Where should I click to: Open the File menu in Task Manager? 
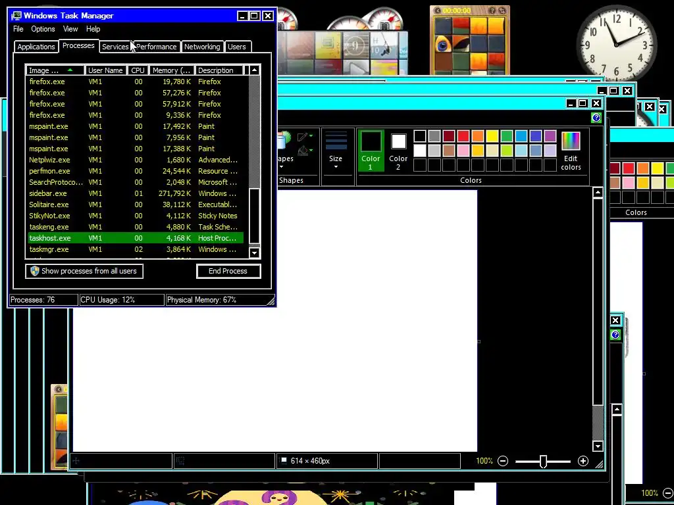click(x=18, y=29)
